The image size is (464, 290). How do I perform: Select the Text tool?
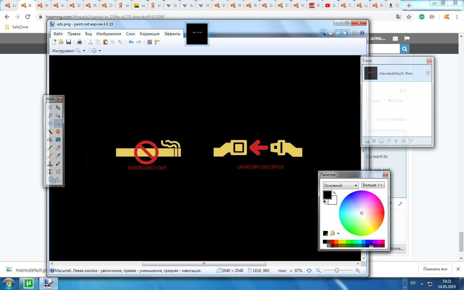pos(50,172)
